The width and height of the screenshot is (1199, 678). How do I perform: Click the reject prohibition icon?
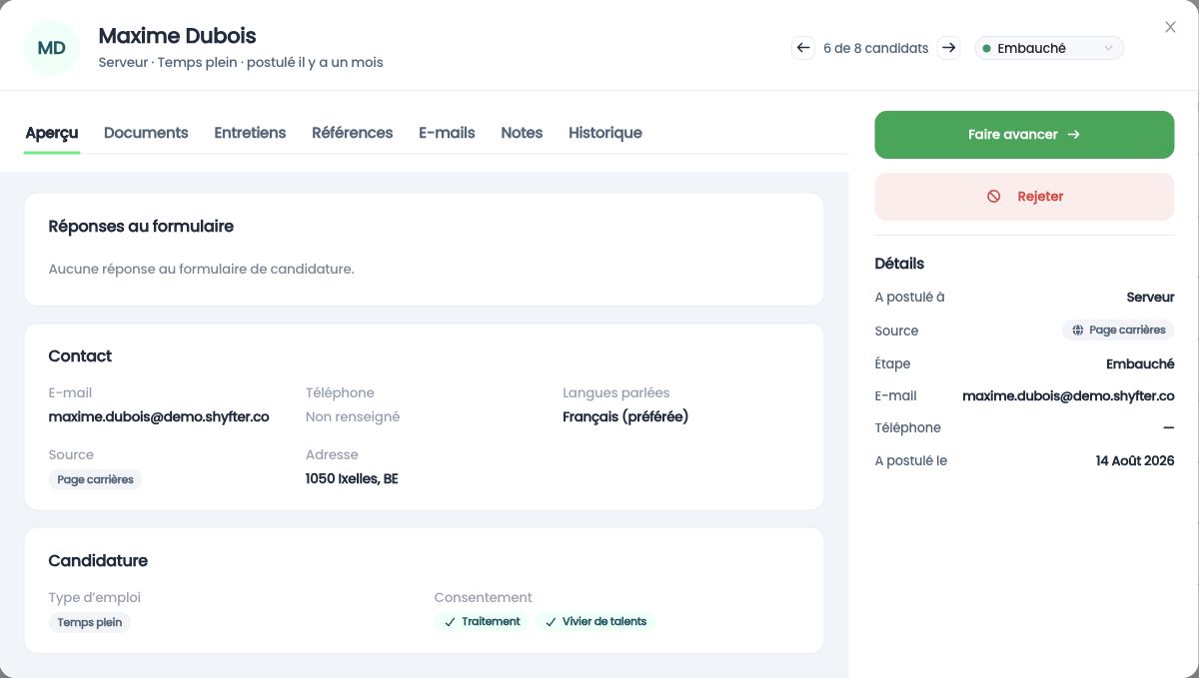(x=994, y=197)
